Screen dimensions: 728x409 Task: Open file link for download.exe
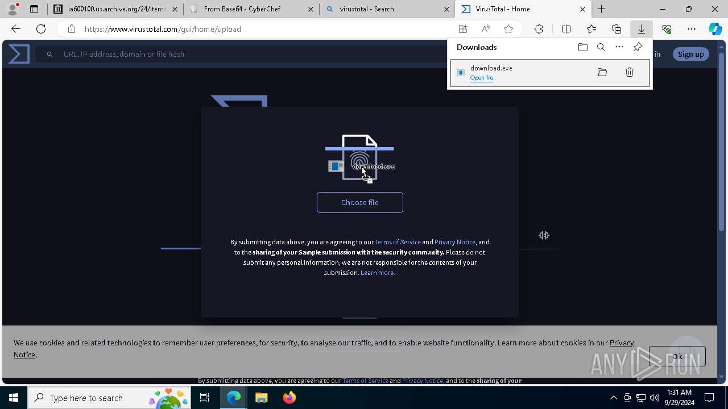482,78
